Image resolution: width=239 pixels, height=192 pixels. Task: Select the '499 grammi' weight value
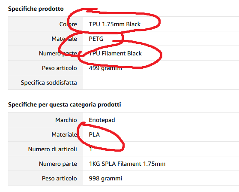(x=105, y=68)
